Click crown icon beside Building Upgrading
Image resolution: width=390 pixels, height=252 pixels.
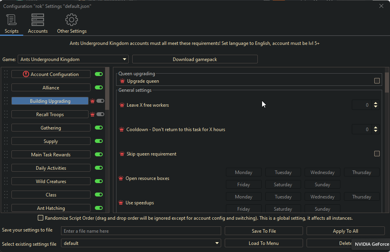tap(92, 101)
